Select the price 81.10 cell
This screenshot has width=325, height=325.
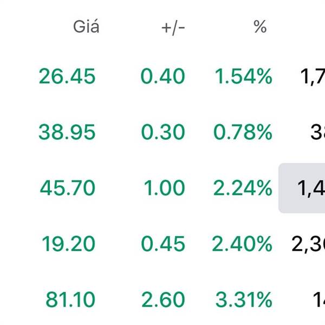(70, 300)
